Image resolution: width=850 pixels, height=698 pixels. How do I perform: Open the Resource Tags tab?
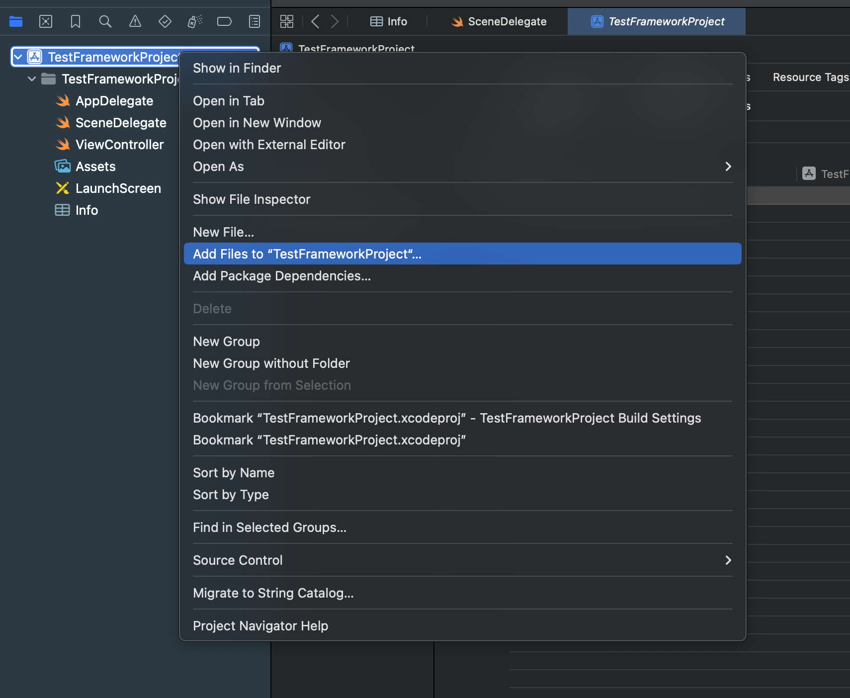pyautogui.click(x=811, y=78)
